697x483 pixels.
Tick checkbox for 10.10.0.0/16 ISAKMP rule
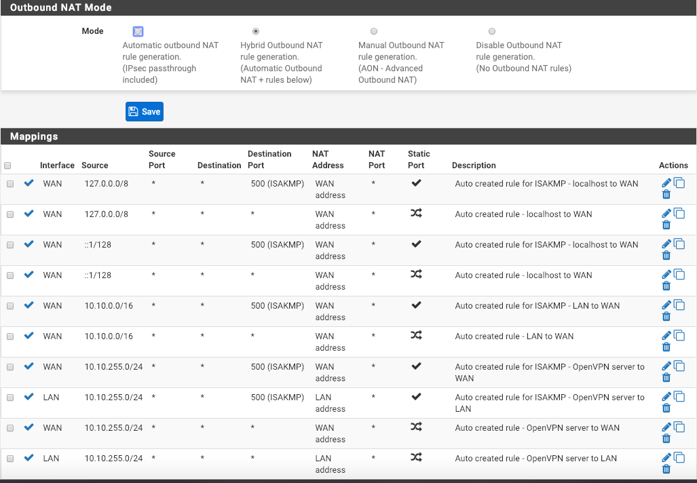pyautogui.click(x=10, y=306)
